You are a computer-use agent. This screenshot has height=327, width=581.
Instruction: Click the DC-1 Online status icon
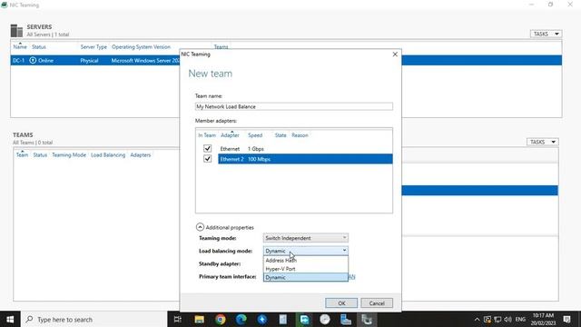point(33,60)
